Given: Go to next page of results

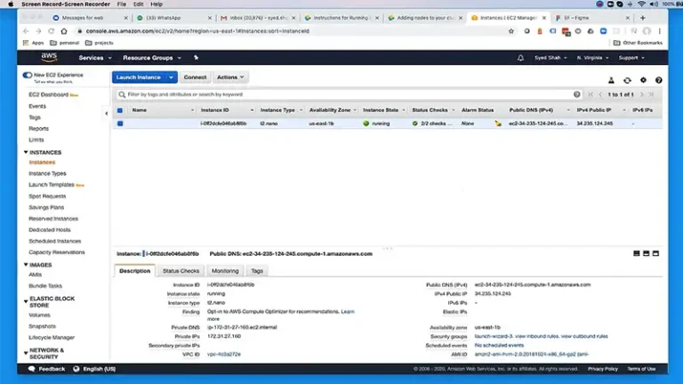Looking at the screenshot, I should click(641, 94).
